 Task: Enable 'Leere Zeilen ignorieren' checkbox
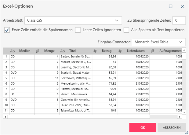[x=78, y=30]
